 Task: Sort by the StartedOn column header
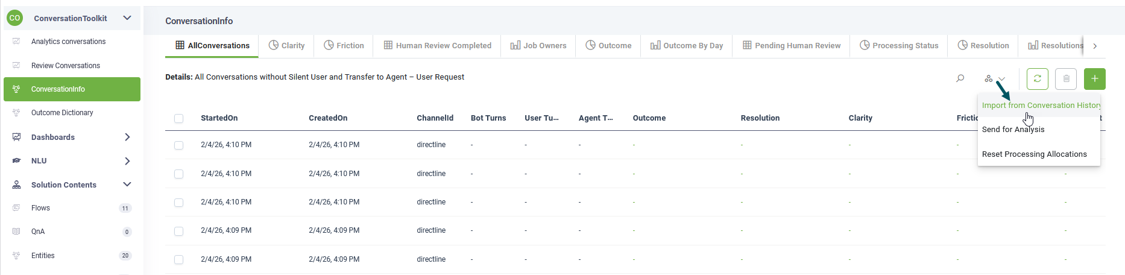(x=219, y=118)
